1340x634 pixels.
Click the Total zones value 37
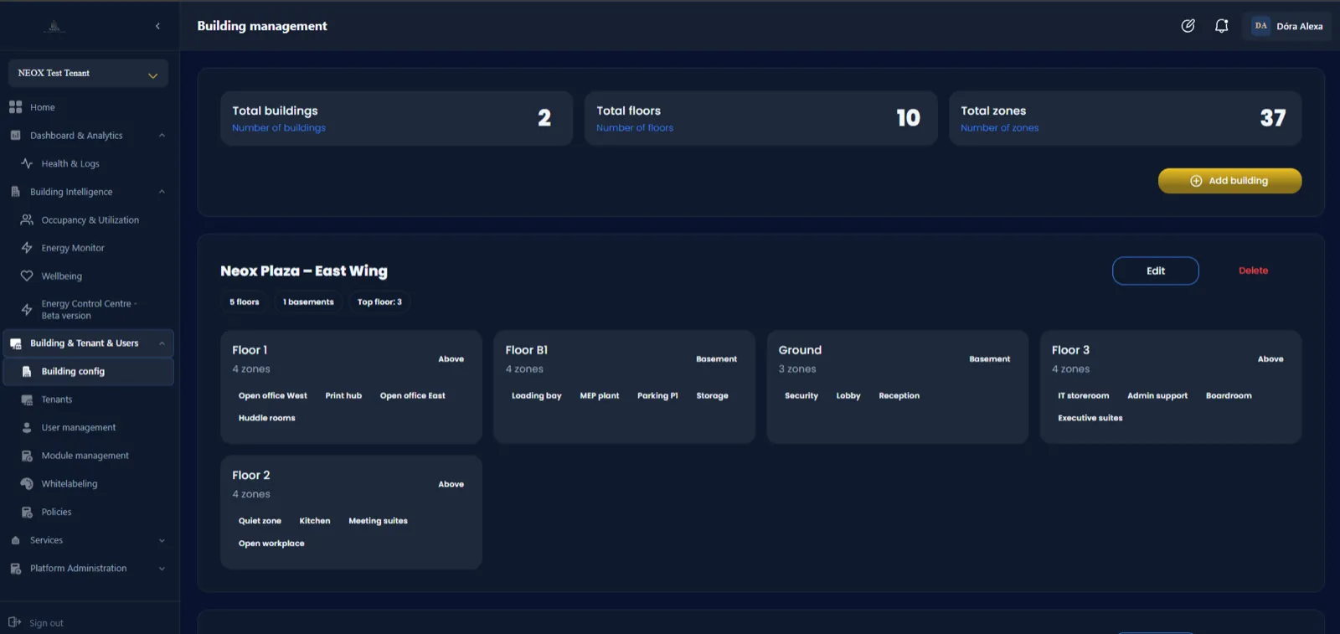coord(1272,118)
